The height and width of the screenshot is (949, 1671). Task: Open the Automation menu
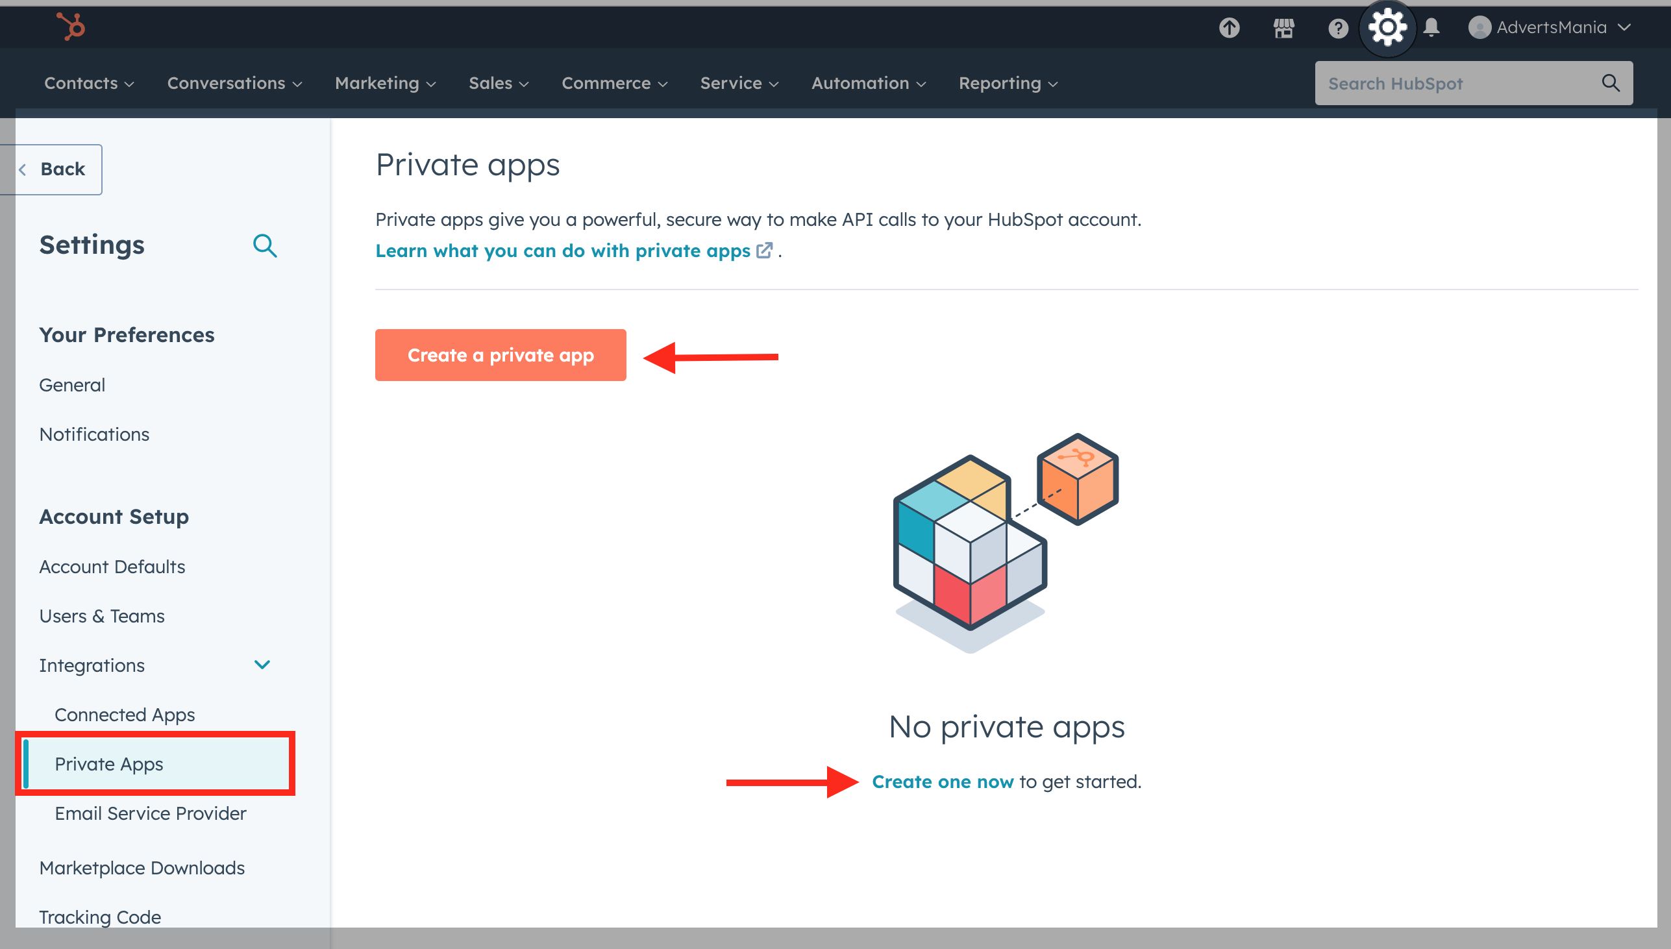[x=868, y=84]
